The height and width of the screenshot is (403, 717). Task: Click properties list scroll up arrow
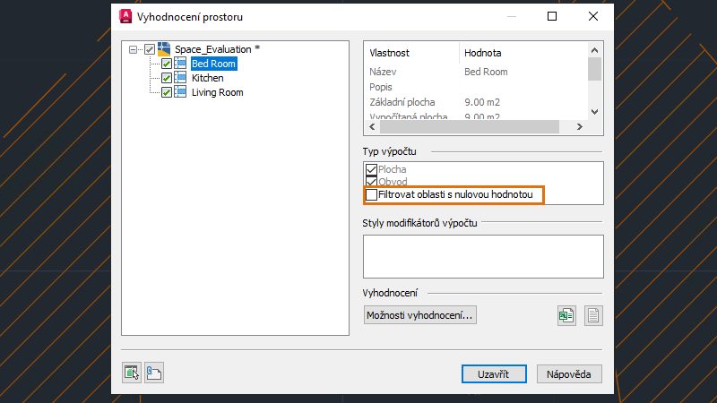pyautogui.click(x=594, y=50)
